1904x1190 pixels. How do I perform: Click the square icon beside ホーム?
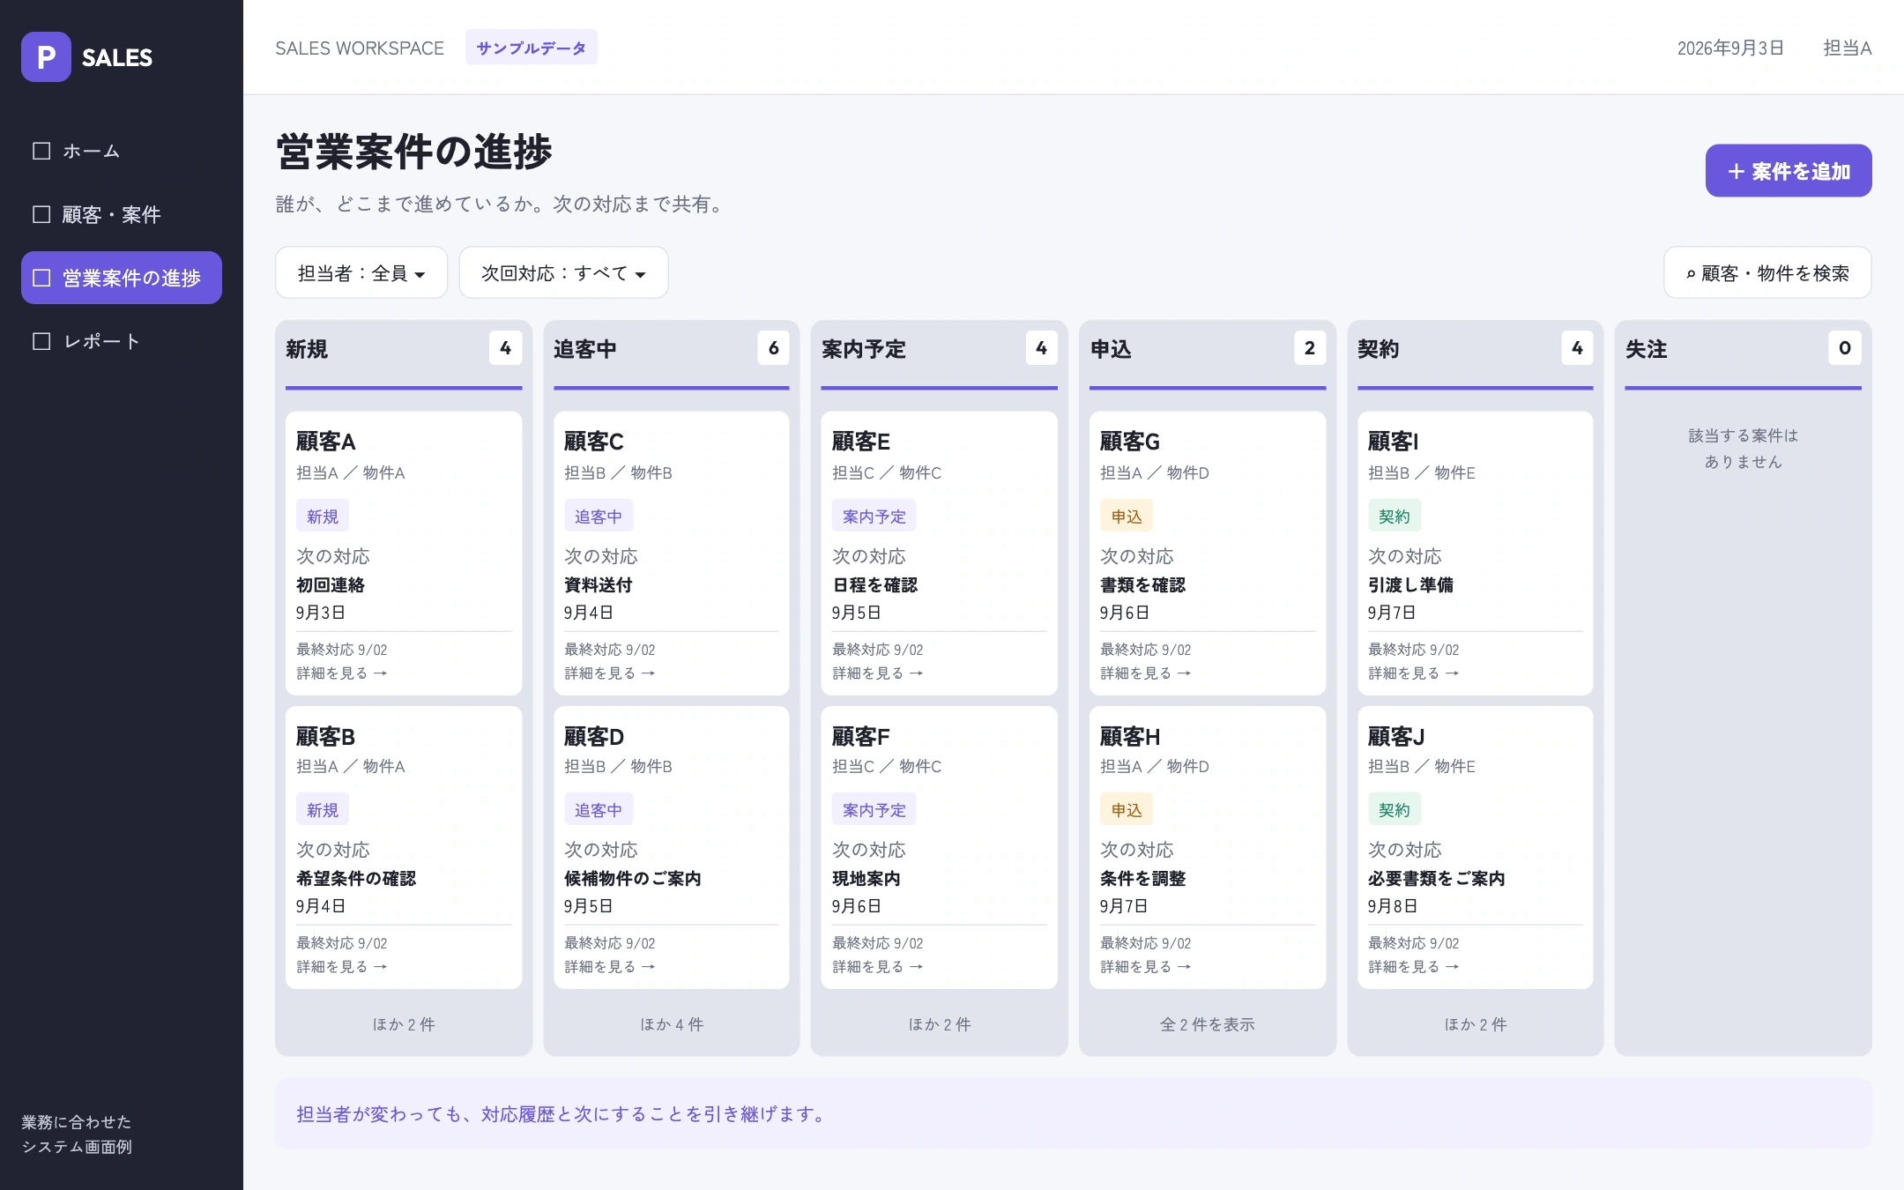41,151
